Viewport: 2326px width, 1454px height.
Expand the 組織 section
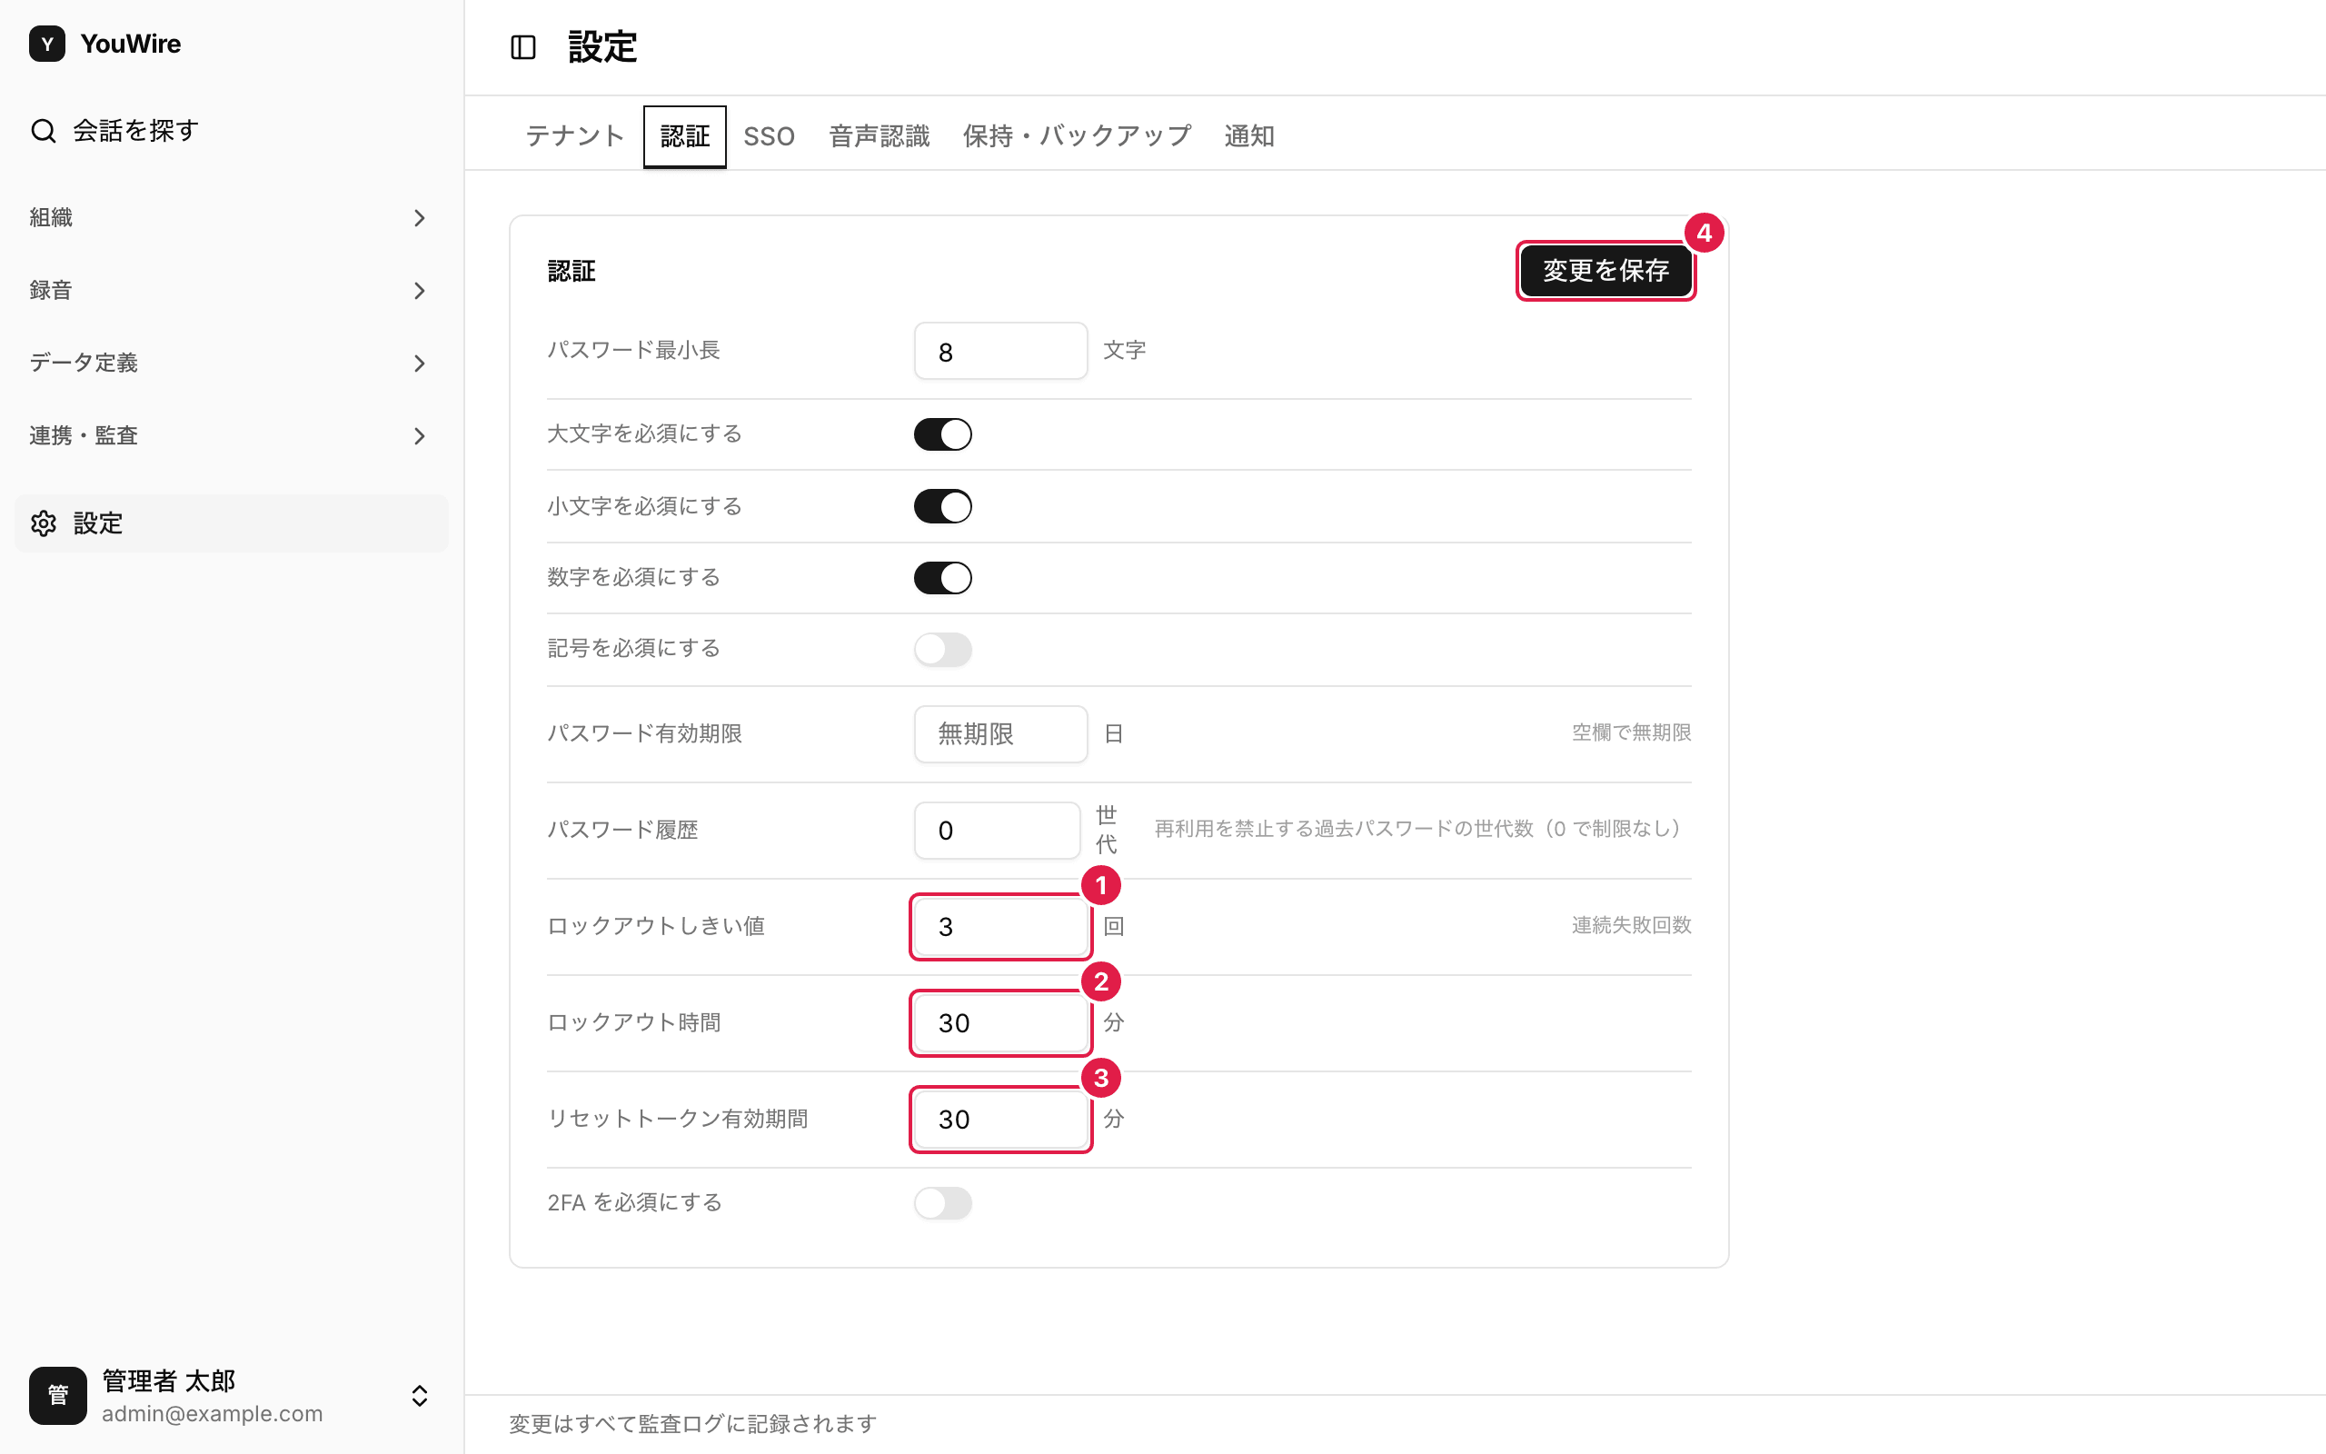coord(231,218)
